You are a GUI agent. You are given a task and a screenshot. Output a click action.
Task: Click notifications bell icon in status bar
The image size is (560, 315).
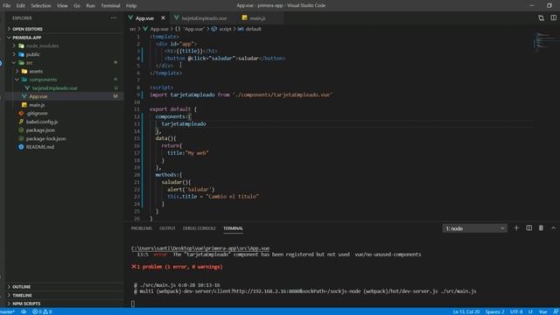pyautogui.click(x=556, y=311)
